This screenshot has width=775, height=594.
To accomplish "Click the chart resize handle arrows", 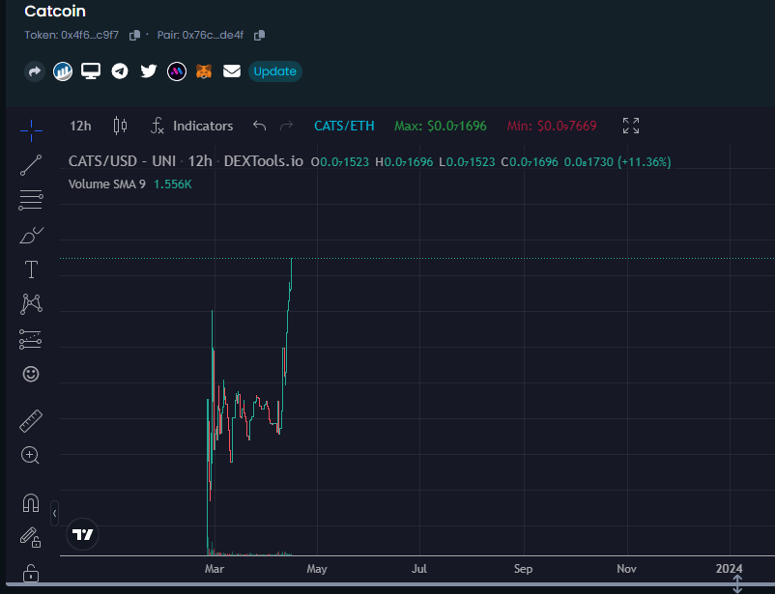I will tap(737, 583).
